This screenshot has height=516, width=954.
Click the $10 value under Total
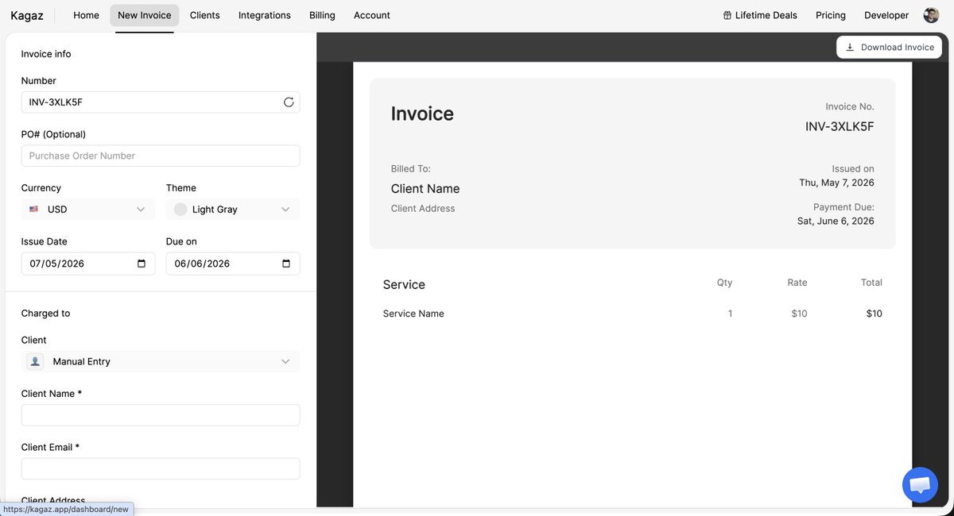point(874,314)
